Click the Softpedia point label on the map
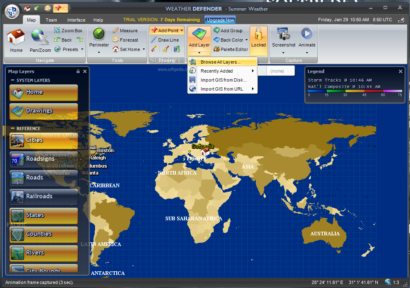Image resolution: width=410 pixels, height=288 pixels. pyautogui.click(x=203, y=146)
